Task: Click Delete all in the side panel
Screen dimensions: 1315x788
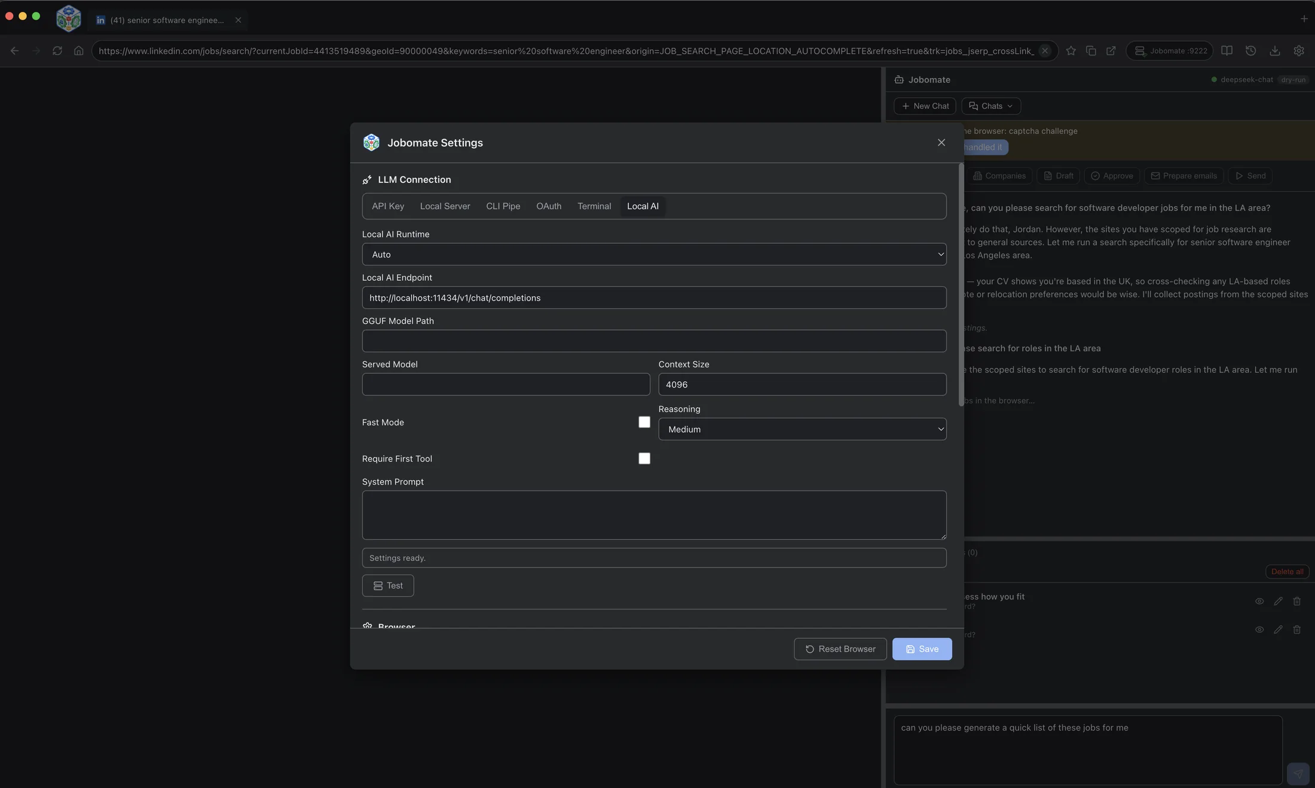Action: (1287, 572)
